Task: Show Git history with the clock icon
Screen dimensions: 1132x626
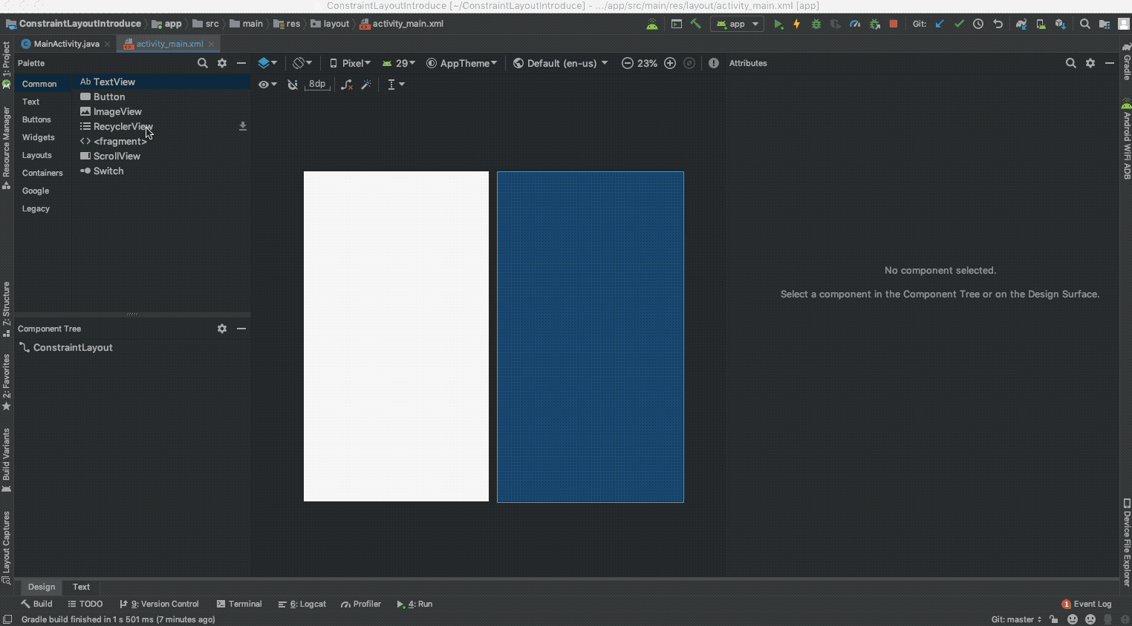Action: tap(978, 24)
